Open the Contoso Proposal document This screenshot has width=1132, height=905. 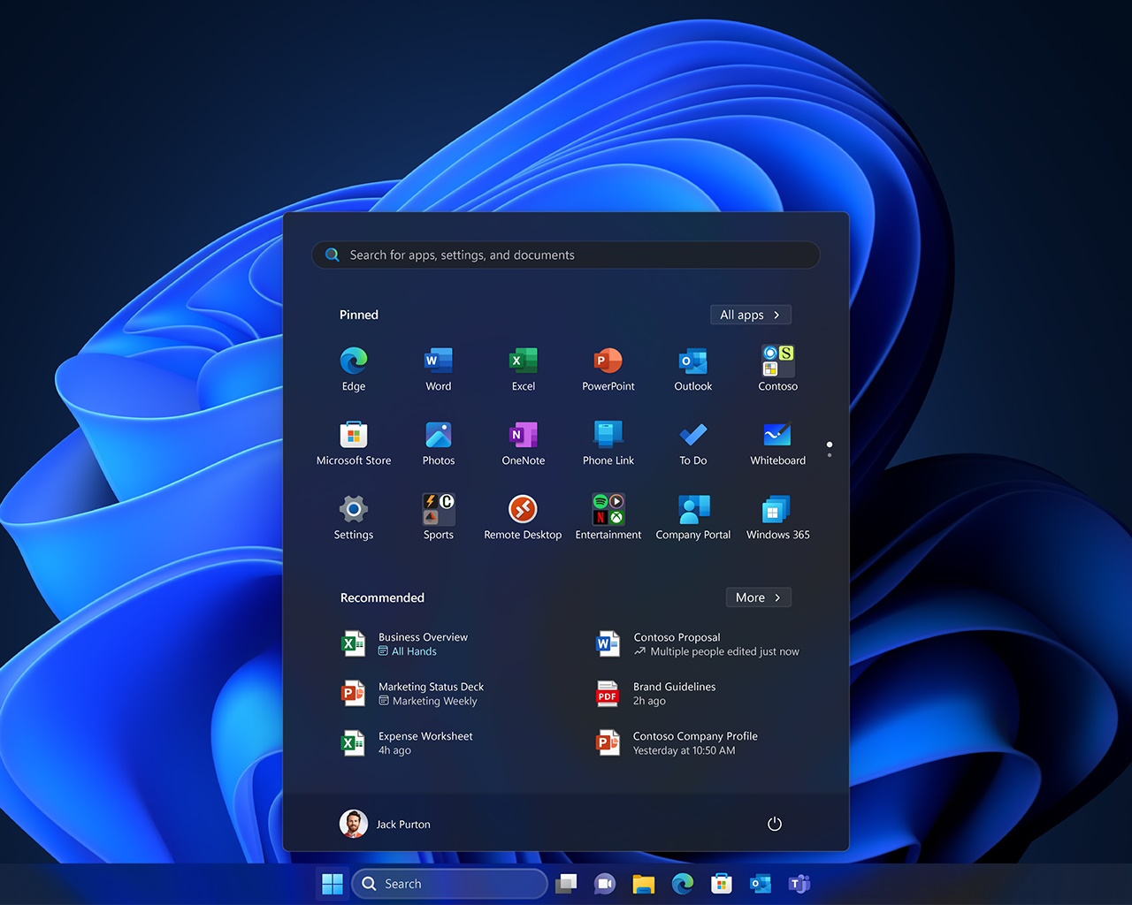click(699, 643)
